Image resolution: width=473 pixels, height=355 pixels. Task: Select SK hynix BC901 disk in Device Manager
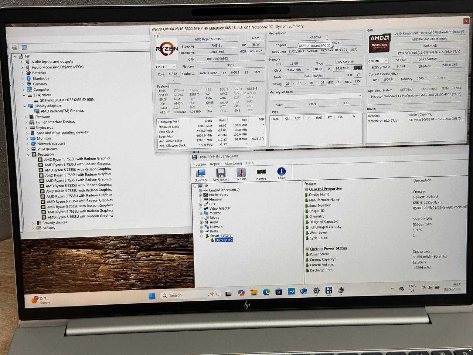(67, 100)
